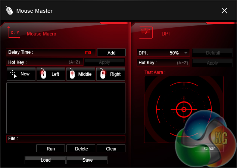The width and height of the screenshot is (237, 168).
Task: Delete the selected macro entry
Action: 81,149
